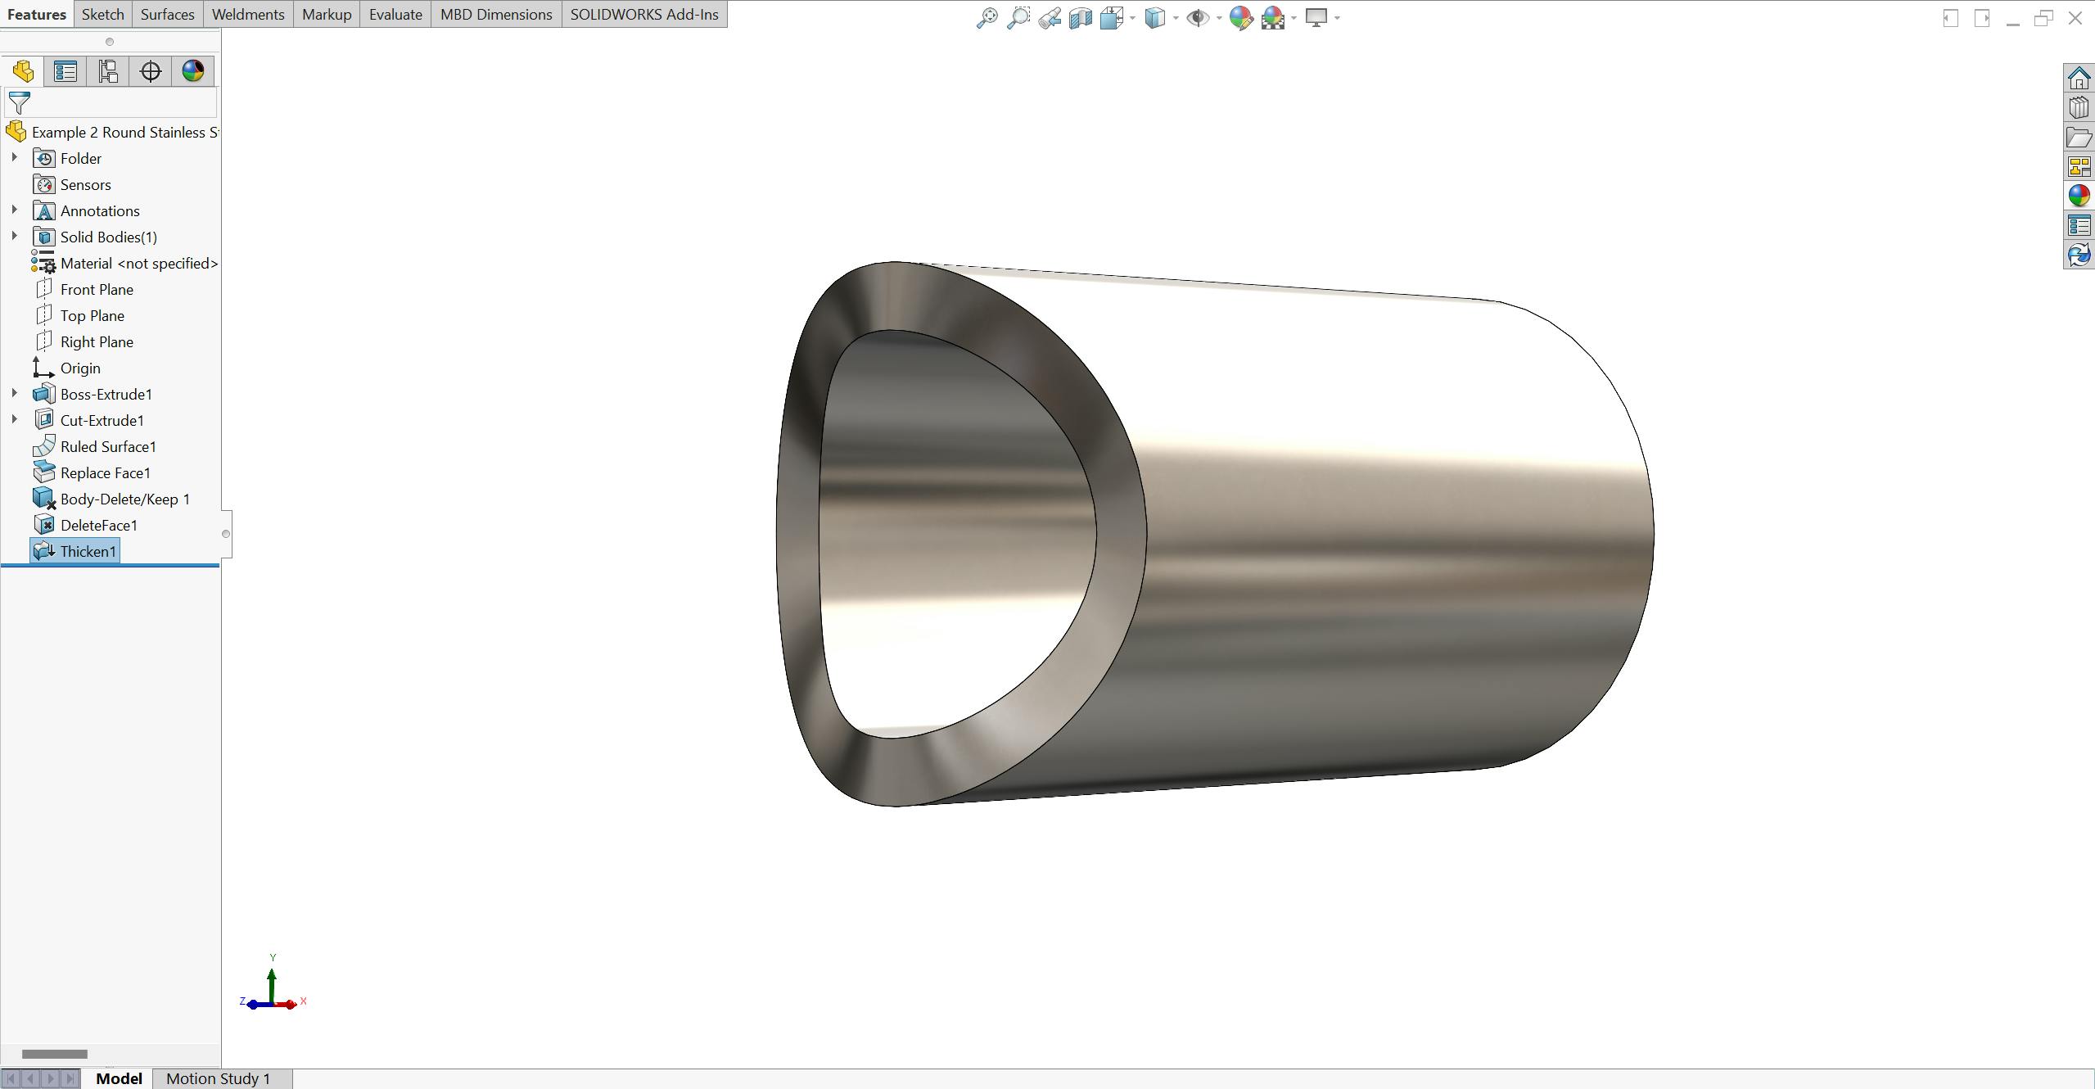The height and width of the screenshot is (1089, 2095).
Task: Click the Edit Appearance sphere icon
Action: 1241,17
